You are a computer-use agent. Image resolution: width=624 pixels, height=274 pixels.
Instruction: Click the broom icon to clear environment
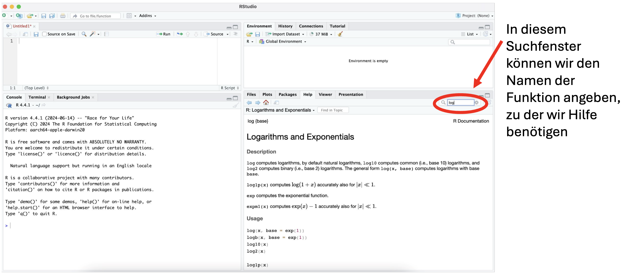click(x=340, y=34)
